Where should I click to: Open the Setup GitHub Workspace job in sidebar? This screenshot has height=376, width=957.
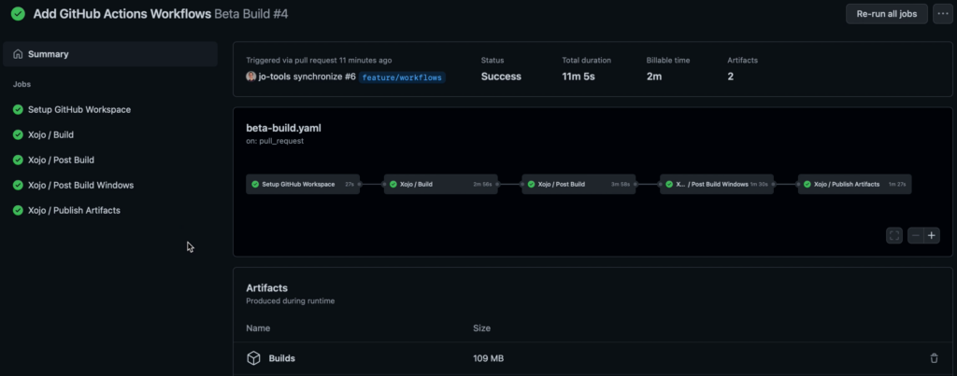[79, 110]
